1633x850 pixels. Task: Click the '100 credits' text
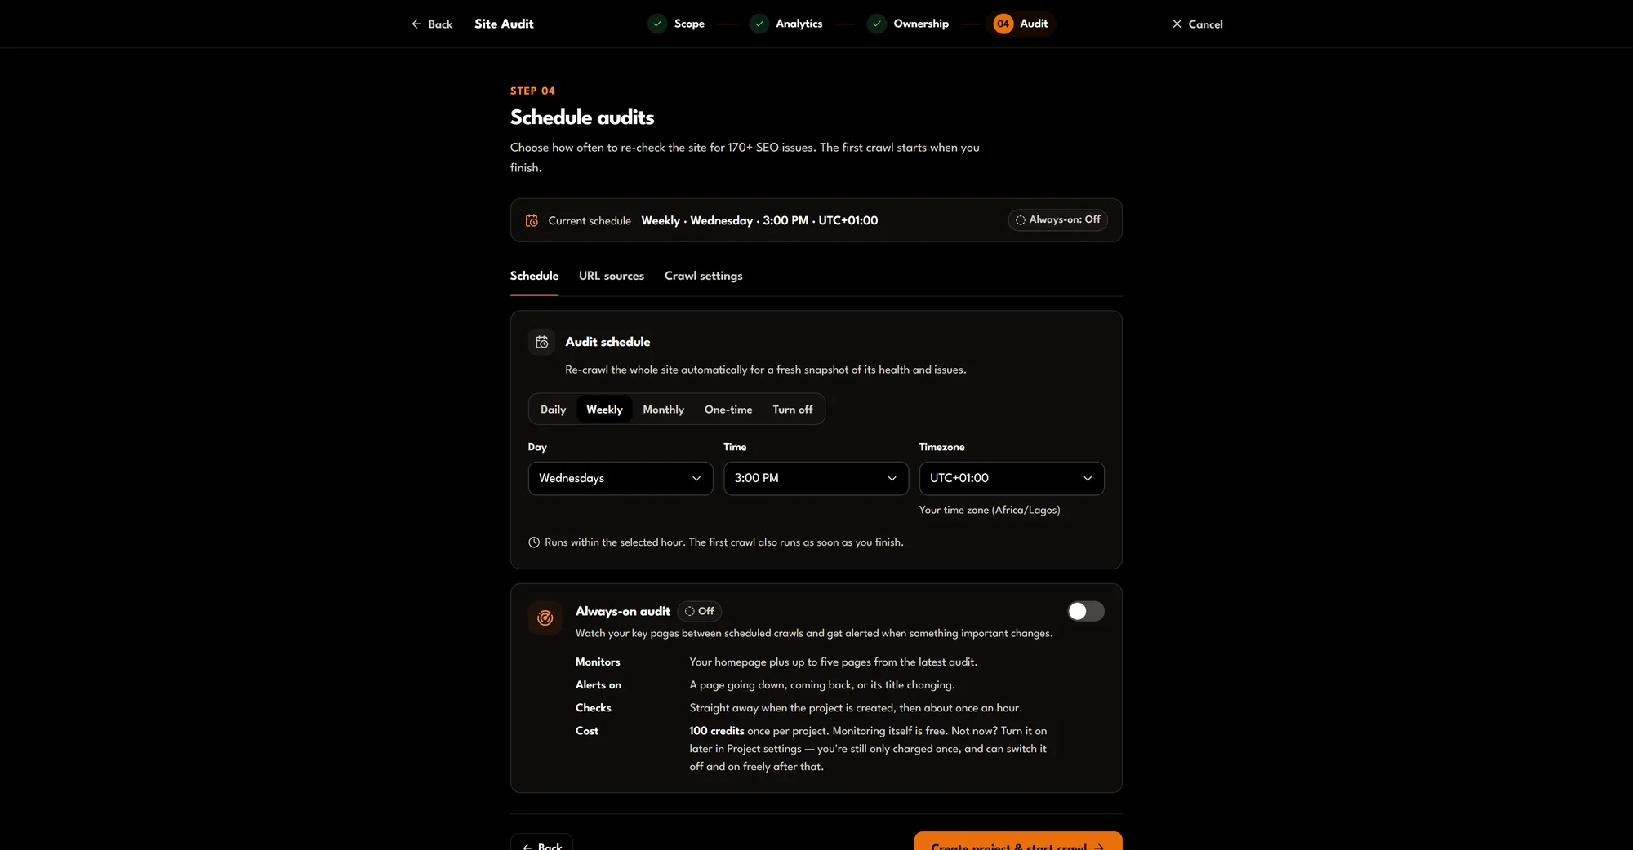click(717, 731)
